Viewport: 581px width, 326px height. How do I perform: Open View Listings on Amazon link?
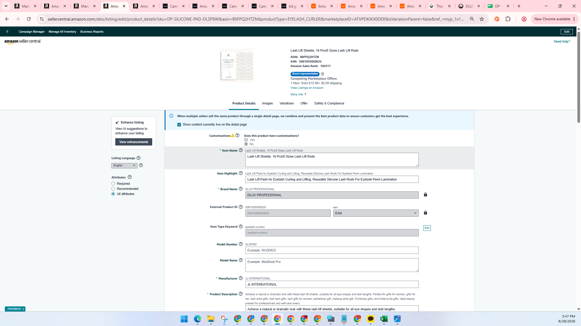307,88
